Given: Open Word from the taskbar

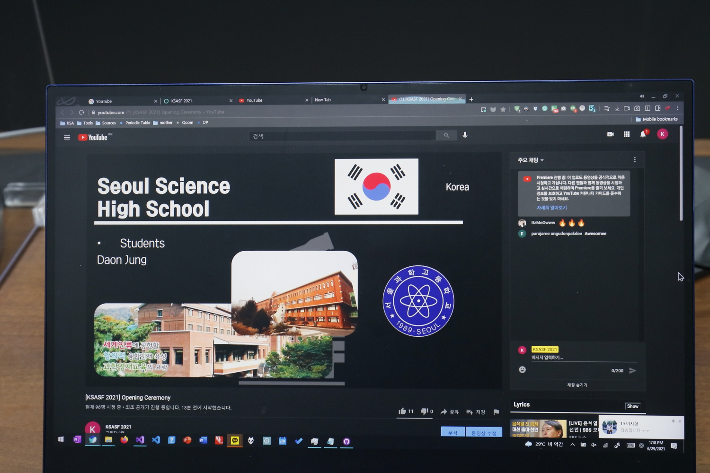Looking at the screenshot, I should point(203,440).
